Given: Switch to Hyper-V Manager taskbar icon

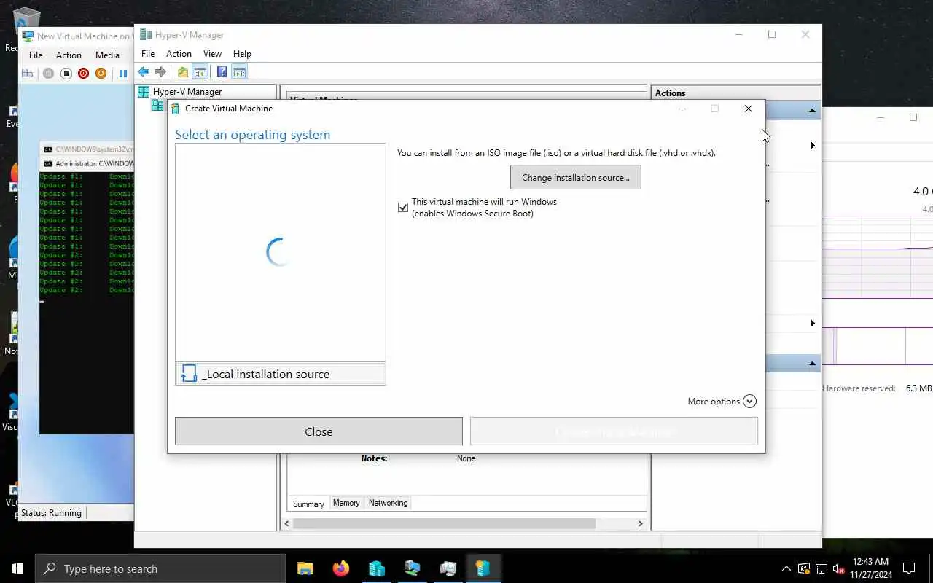Looking at the screenshot, I should click(x=376, y=568).
